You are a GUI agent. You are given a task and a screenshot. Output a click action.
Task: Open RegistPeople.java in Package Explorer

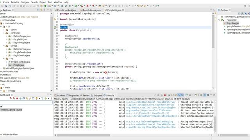pyautogui.click(x=22, y=42)
